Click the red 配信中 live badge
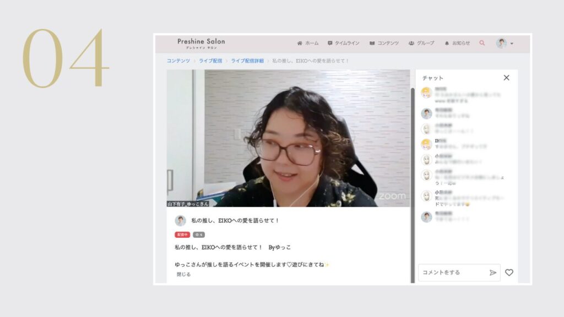Image resolution: width=564 pixels, height=317 pixels. 182,234
